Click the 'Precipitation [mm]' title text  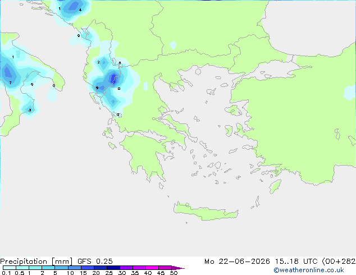36,262
